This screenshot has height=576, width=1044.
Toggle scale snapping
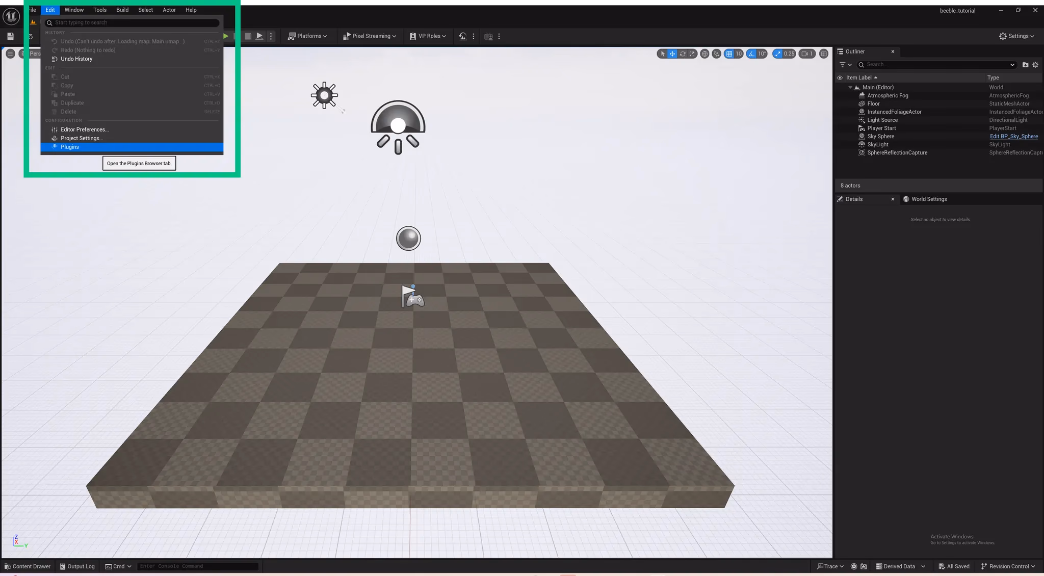[x=777, y=54]
